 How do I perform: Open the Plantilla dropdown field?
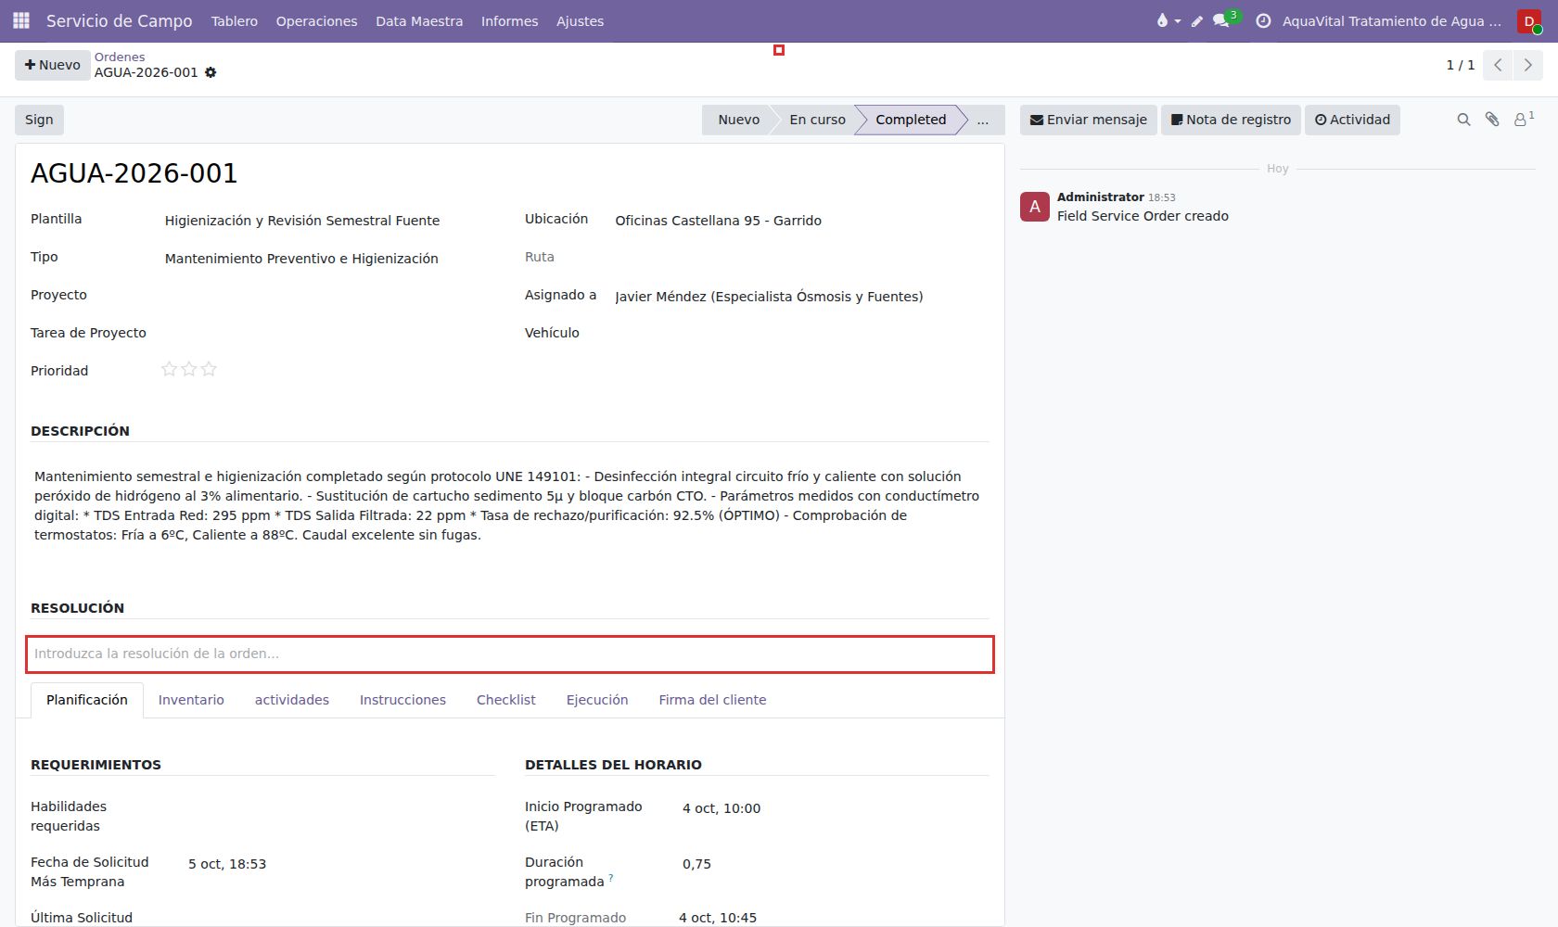coord(328,221)
